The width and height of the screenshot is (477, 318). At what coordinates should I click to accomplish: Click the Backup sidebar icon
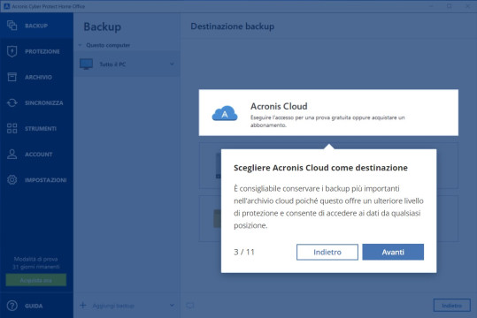coord(12,26)
